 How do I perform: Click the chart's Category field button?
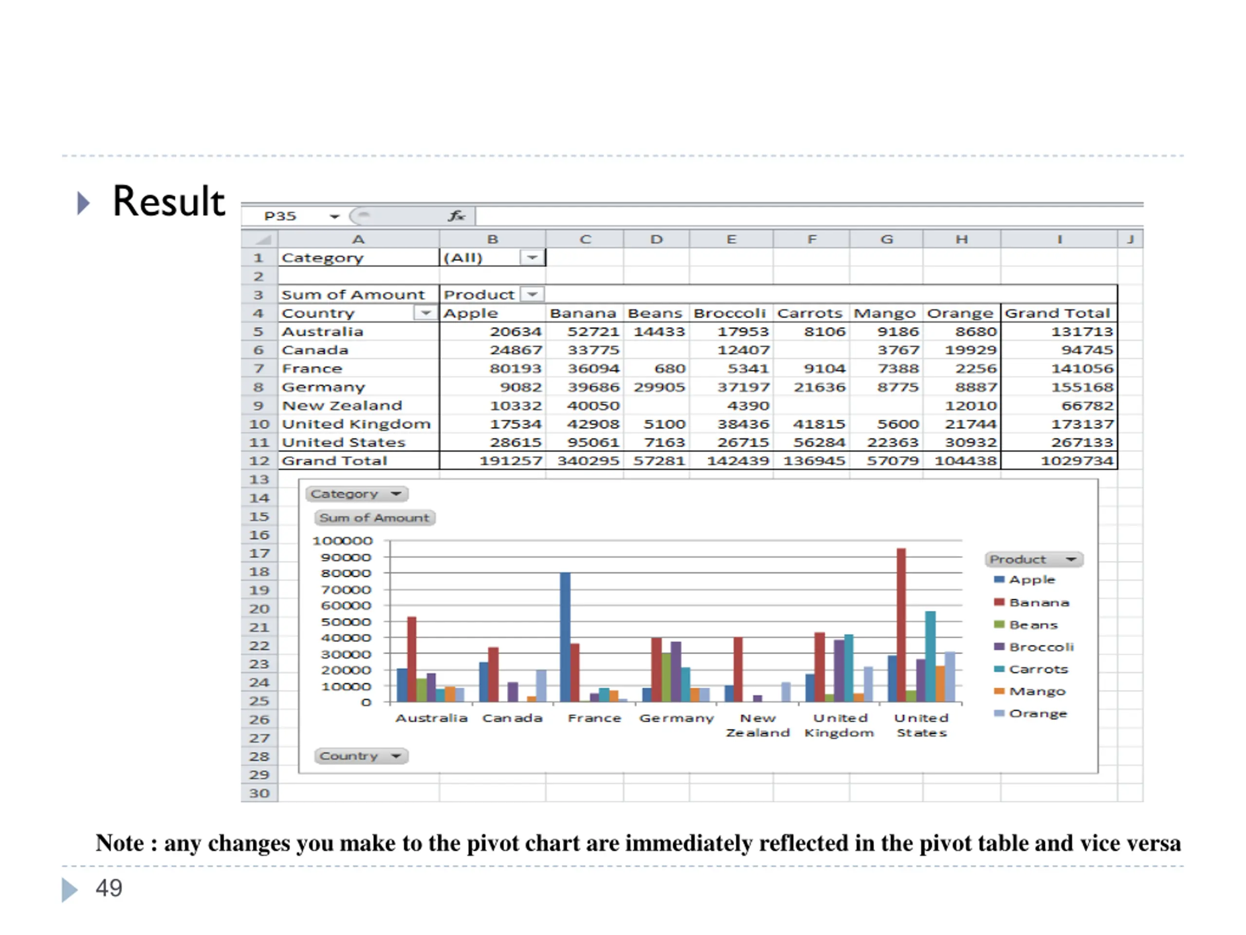[357, 494]
